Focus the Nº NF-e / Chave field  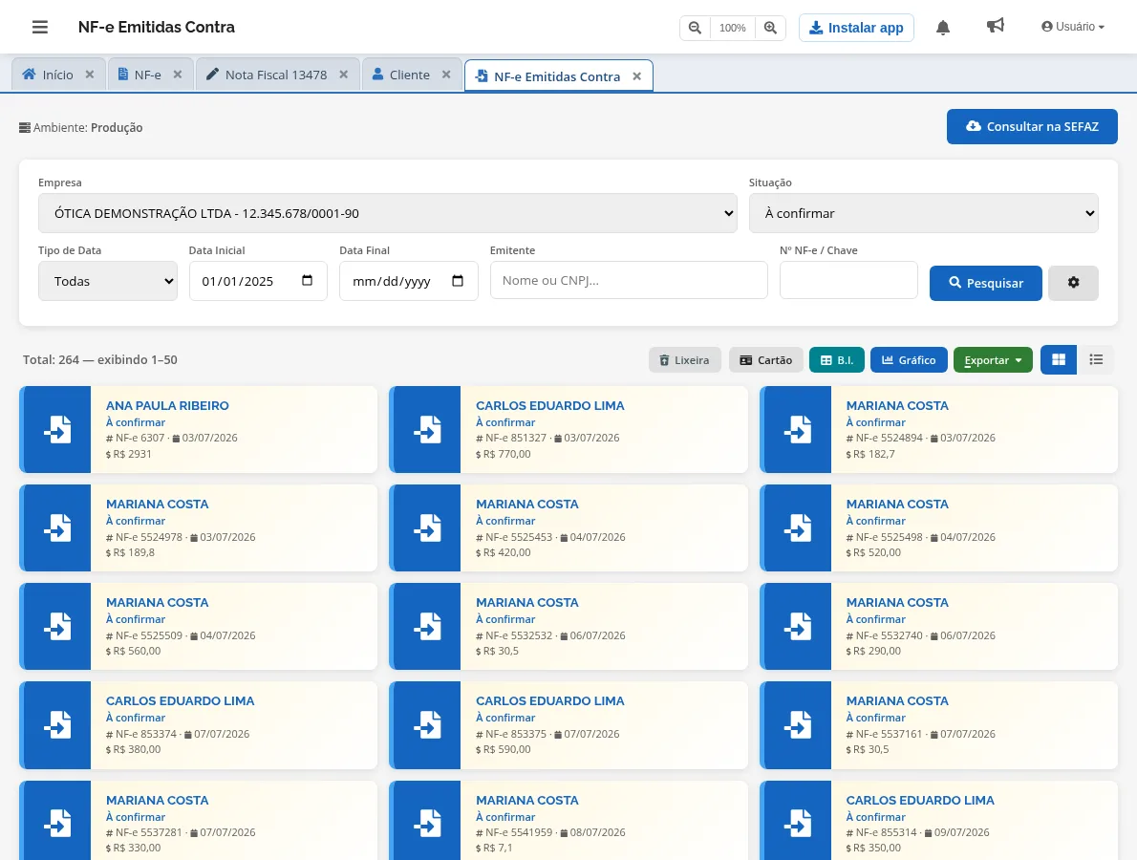pyautogui.click(x=848, y=281)
